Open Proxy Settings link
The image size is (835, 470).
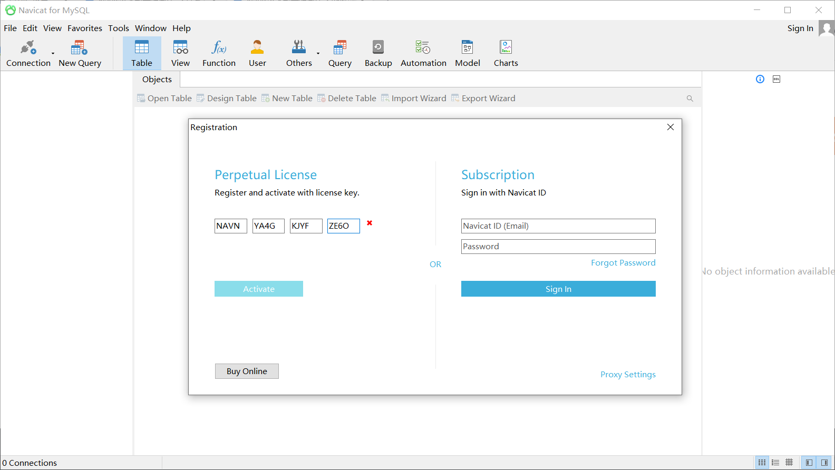[x=628, y=375]
